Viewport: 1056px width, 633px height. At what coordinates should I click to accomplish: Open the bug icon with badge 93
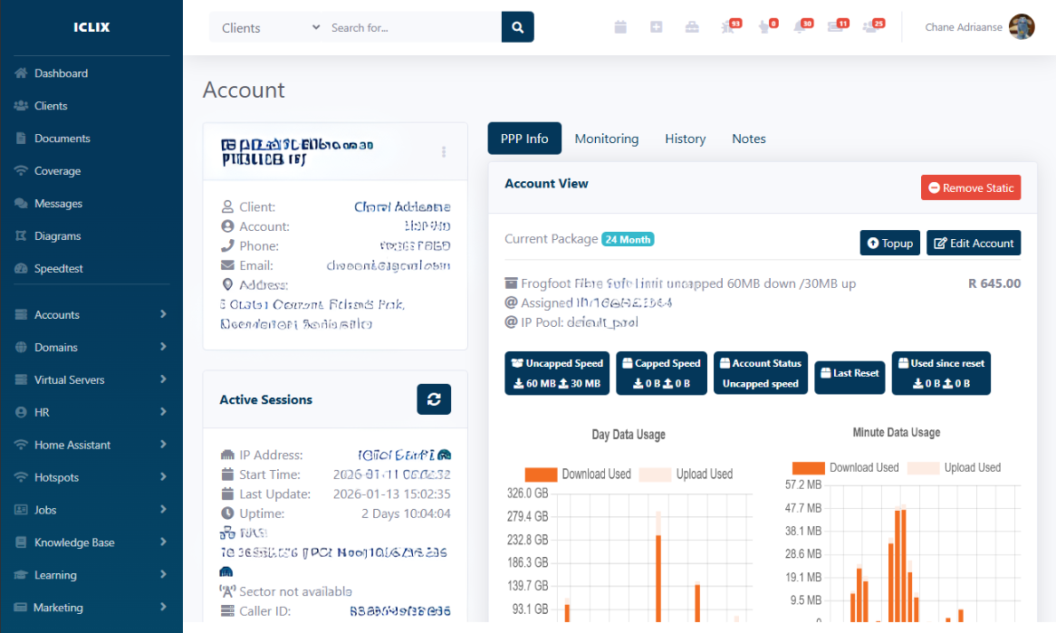728,27
